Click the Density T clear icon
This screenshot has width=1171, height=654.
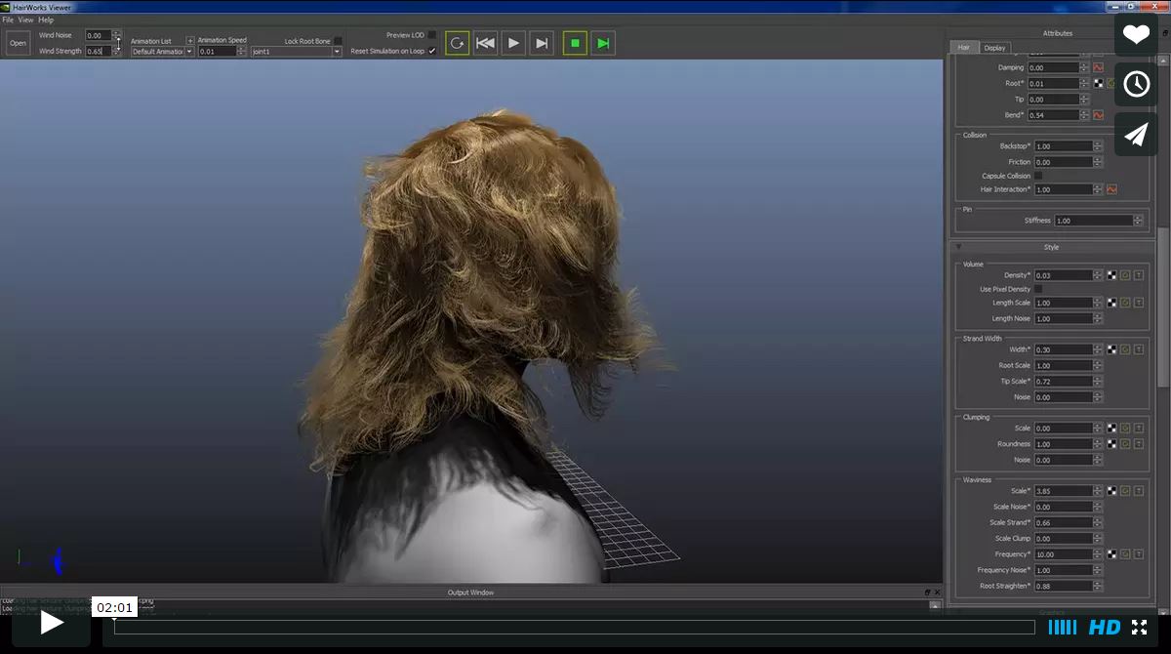(x=1139, y=275)
